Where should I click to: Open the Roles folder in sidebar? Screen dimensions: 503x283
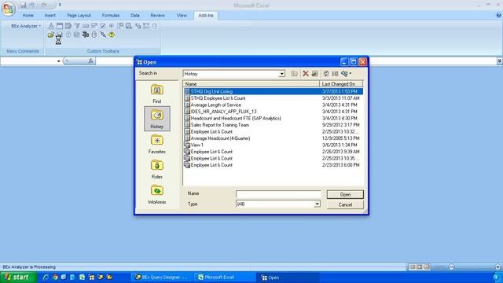[157, 169]
